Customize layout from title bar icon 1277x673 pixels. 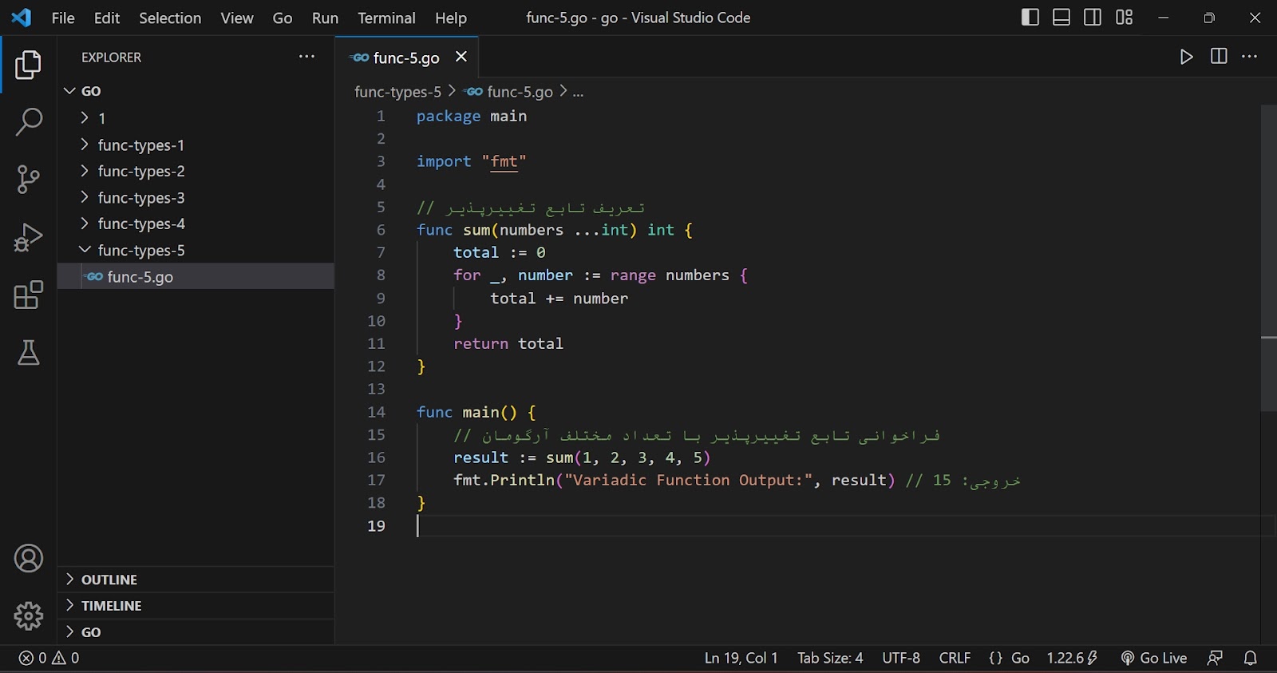tap(1124, 18)
